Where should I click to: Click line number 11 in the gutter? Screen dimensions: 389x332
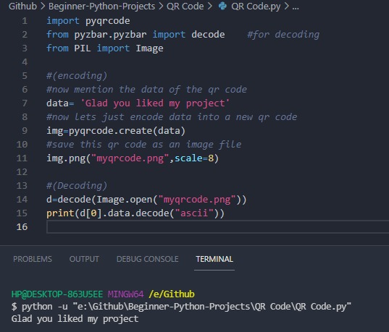tap(22, 158)
